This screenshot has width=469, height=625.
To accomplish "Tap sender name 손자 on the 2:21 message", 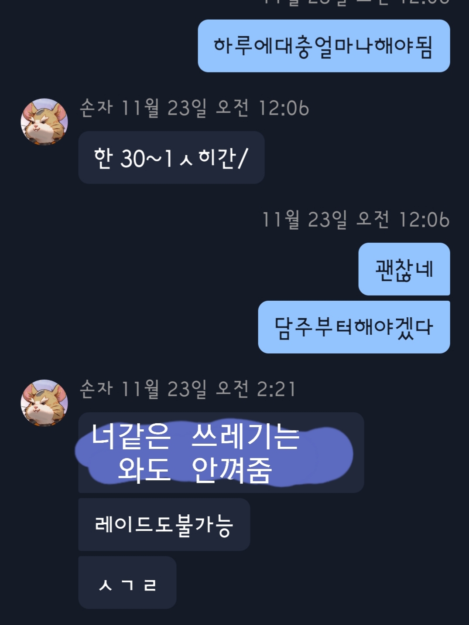I will point(96,389).
